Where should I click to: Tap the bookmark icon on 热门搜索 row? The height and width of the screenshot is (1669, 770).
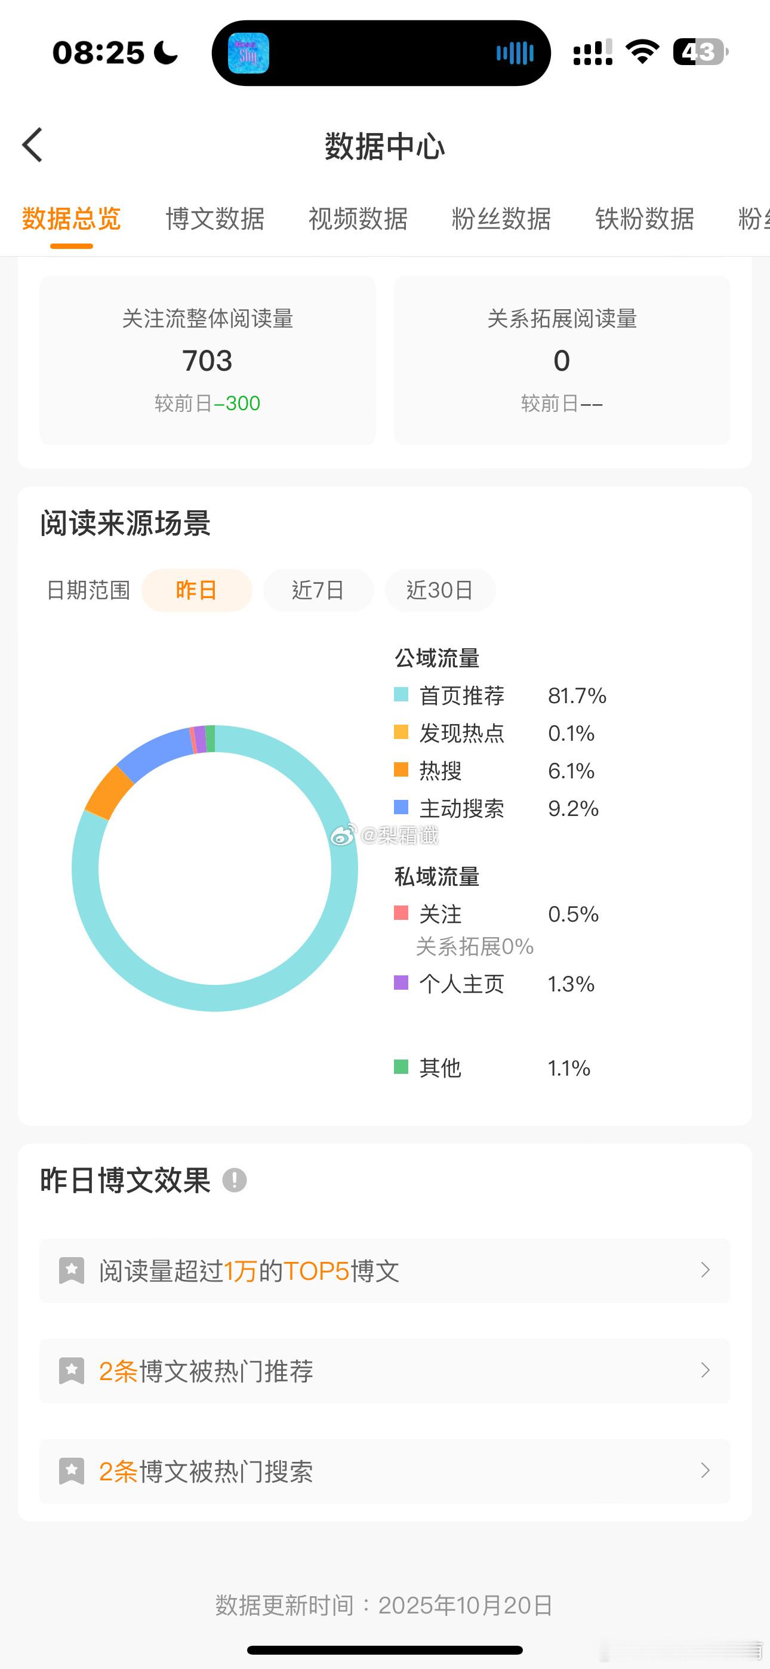72,1471
